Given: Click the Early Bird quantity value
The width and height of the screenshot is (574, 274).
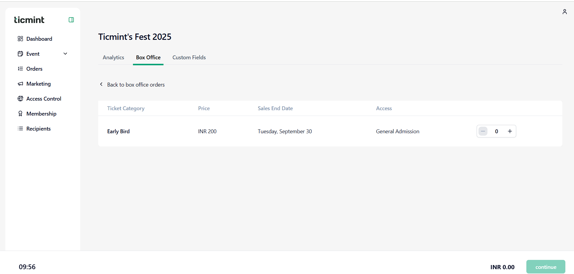Looking at the screenshot, I should [496, 131].
